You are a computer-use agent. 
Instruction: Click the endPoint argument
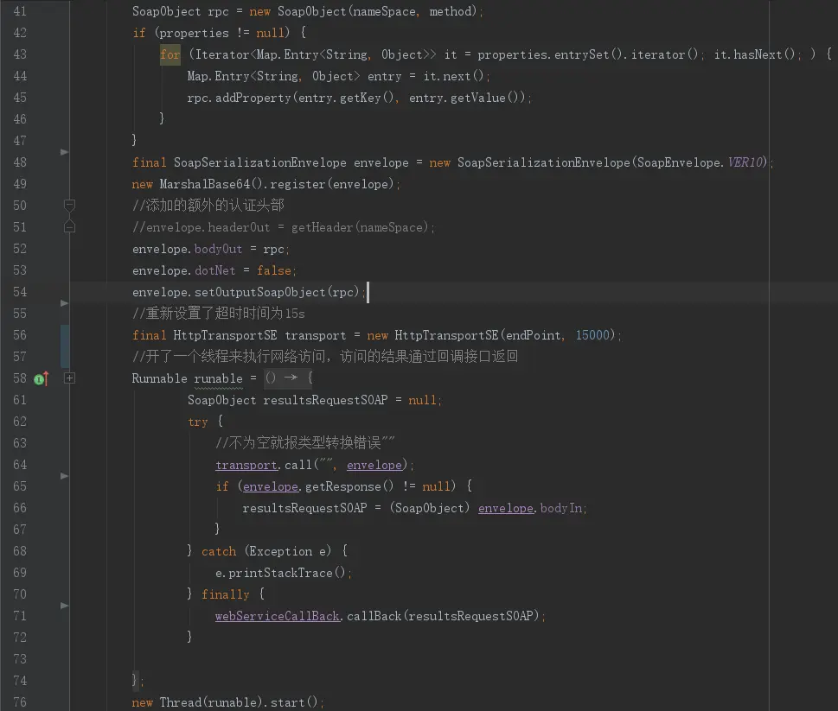coord(534,335)
